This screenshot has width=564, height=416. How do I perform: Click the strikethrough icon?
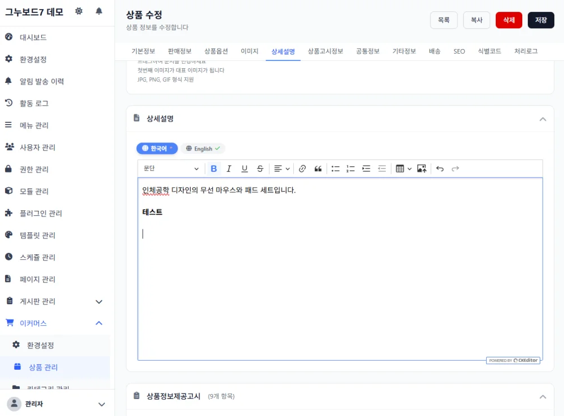(x=260, y=169)
